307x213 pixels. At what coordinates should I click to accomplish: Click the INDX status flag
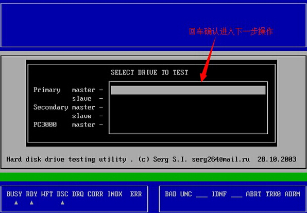coord(115,194)
